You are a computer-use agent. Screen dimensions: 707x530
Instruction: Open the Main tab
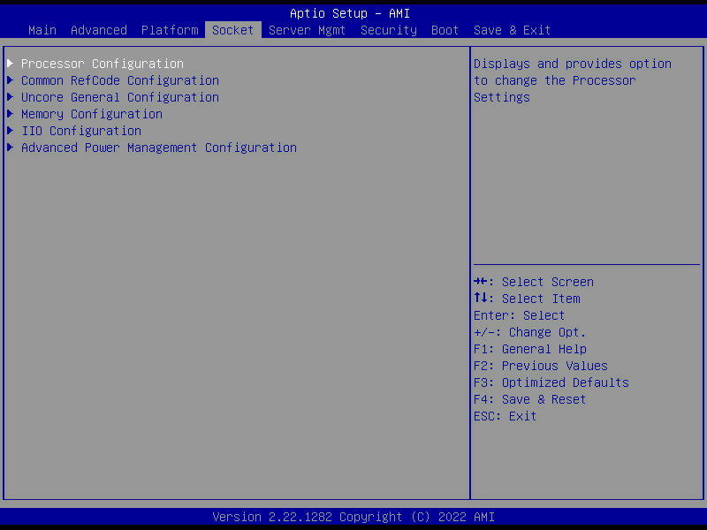(42, 30)
